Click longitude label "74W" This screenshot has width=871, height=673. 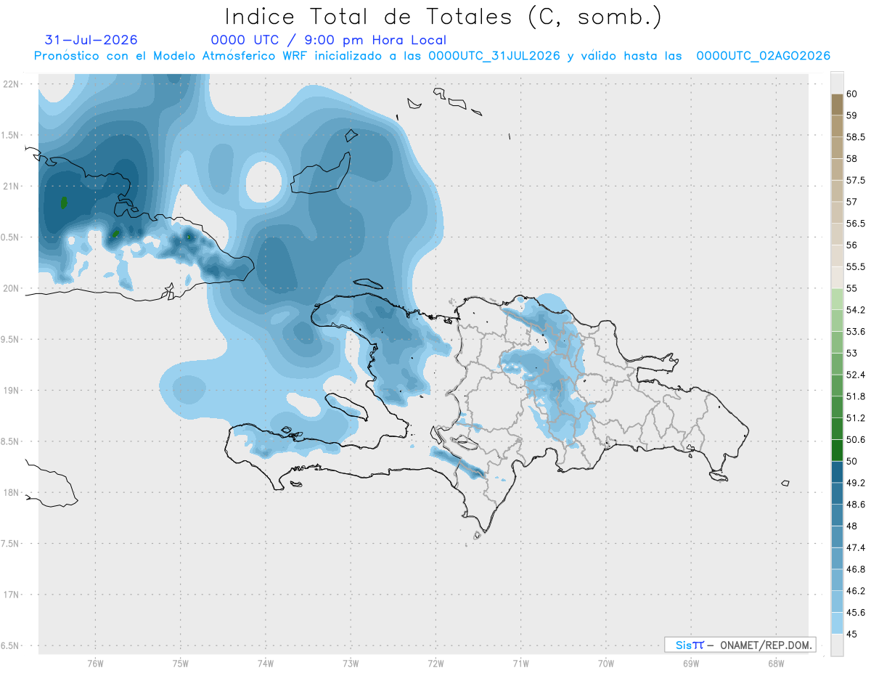pos(266,663)
